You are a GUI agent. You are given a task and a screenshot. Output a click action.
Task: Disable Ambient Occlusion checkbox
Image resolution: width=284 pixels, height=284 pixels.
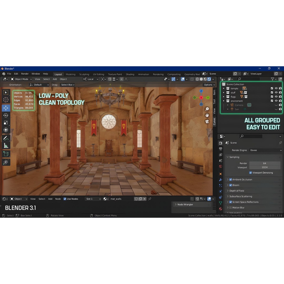[231, 180]
